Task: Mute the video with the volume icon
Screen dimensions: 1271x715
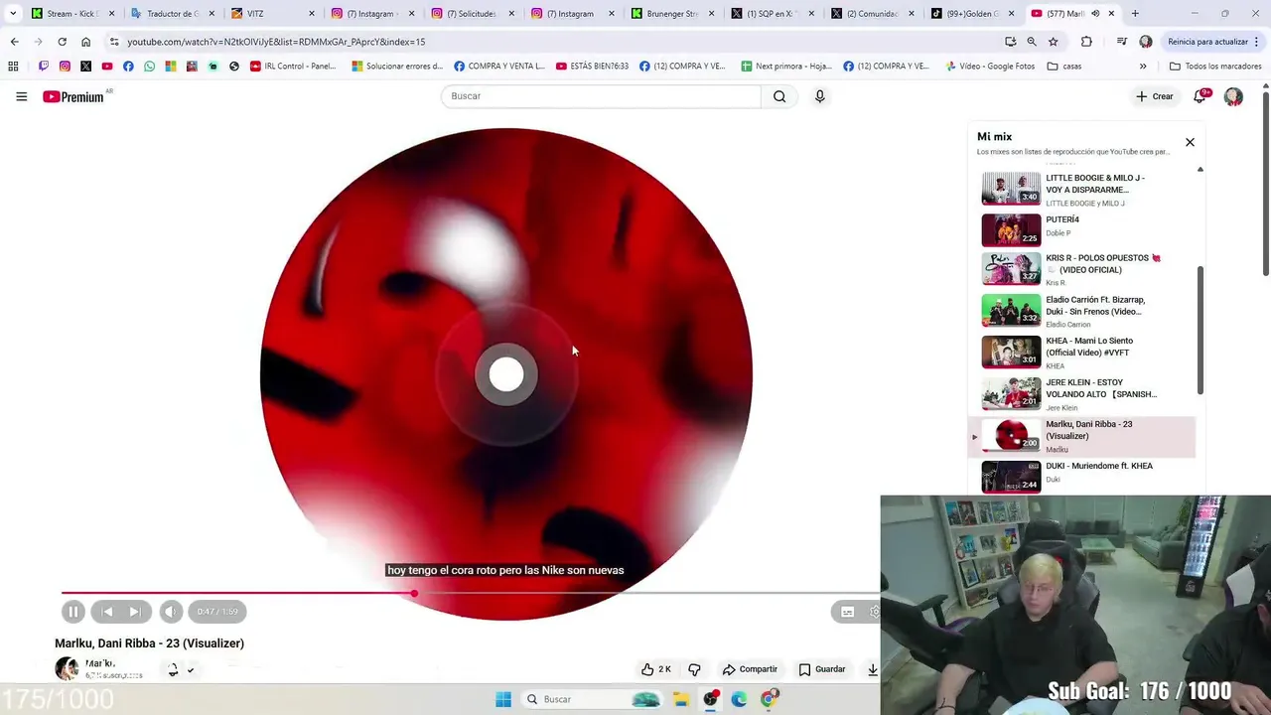Action: point(171,612)
